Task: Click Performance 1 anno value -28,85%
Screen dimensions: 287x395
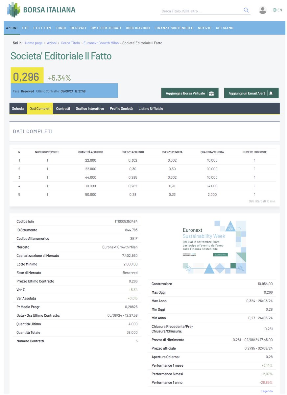Action: coord(266,382)
